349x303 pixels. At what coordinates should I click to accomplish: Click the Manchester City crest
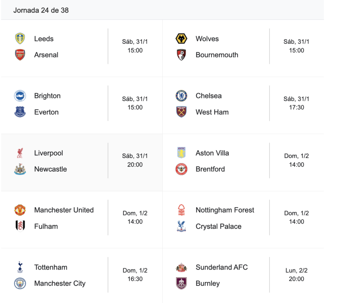(x=20, y=284)
